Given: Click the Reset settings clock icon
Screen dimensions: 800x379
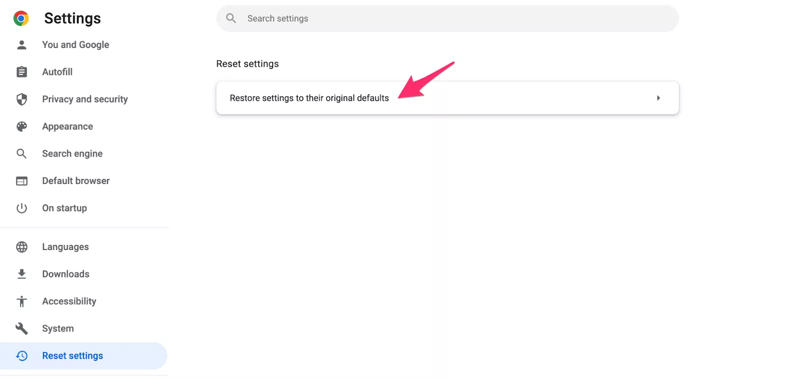Looking at the screenshot, I should pos(21,356).
